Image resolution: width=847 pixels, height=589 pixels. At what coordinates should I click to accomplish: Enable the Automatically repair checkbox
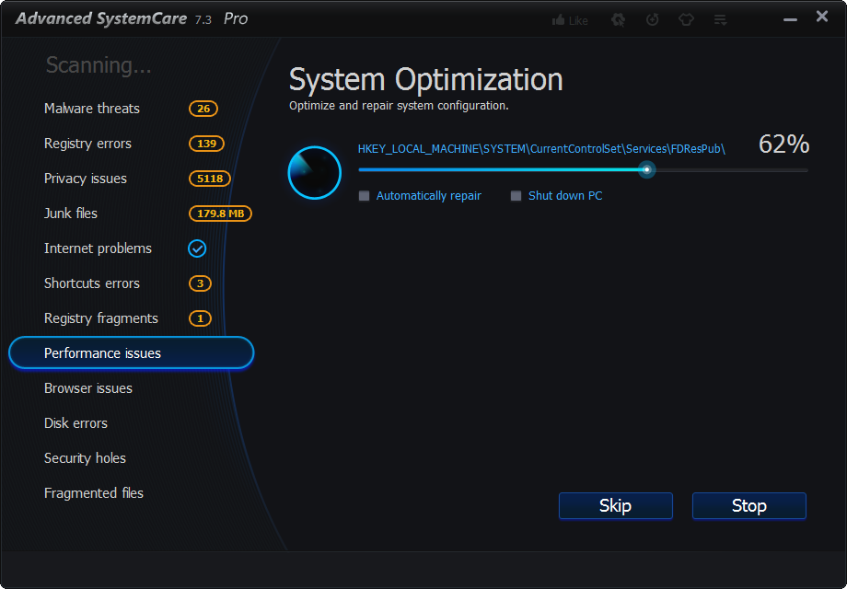pos(365,196)
